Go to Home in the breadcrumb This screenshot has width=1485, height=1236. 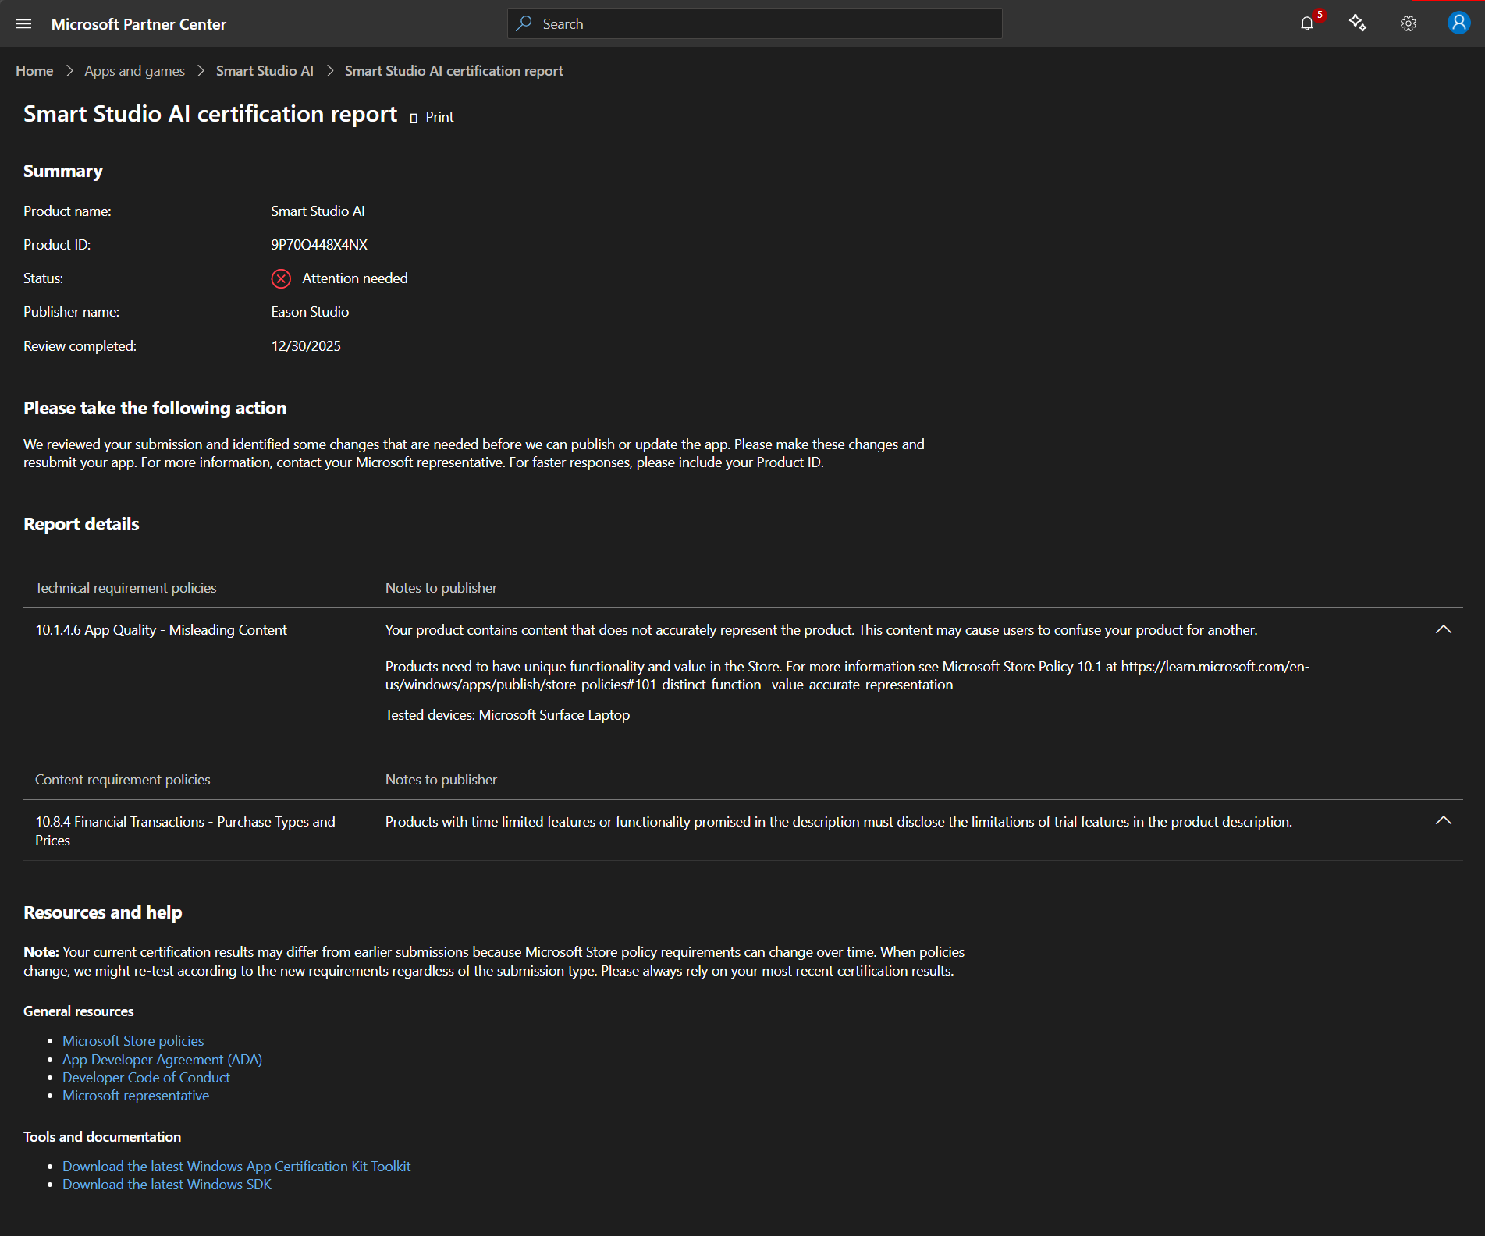34,71
